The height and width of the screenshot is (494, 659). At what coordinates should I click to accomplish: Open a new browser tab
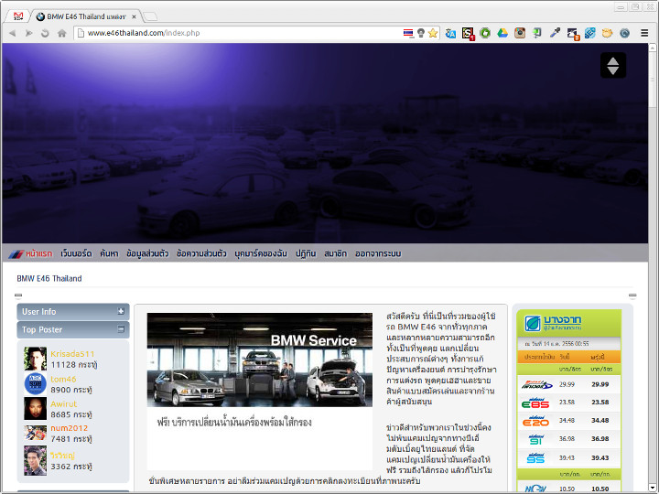150,16
